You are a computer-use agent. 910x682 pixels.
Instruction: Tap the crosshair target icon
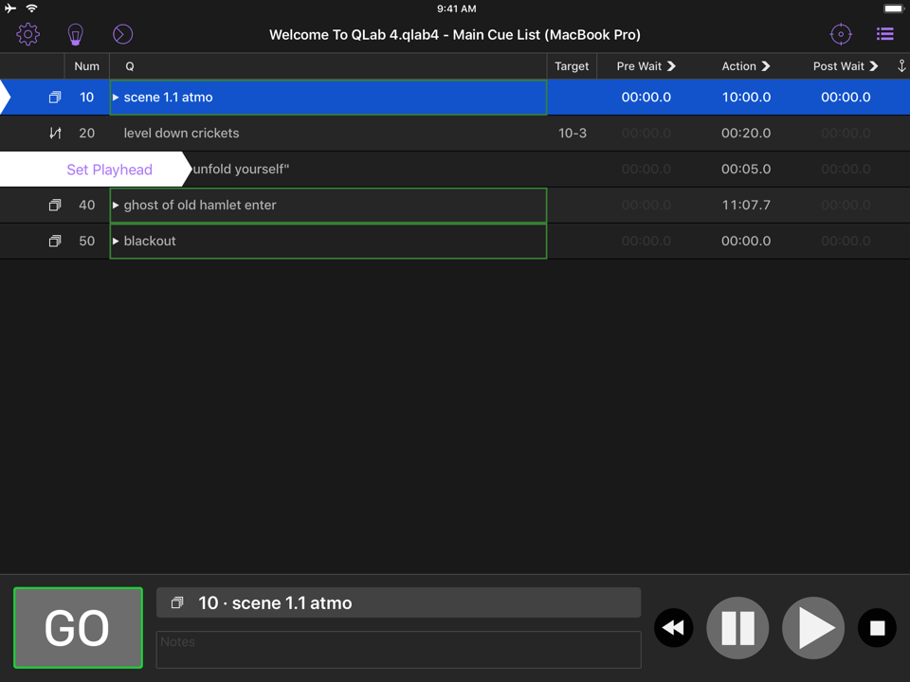pos(841,35)
